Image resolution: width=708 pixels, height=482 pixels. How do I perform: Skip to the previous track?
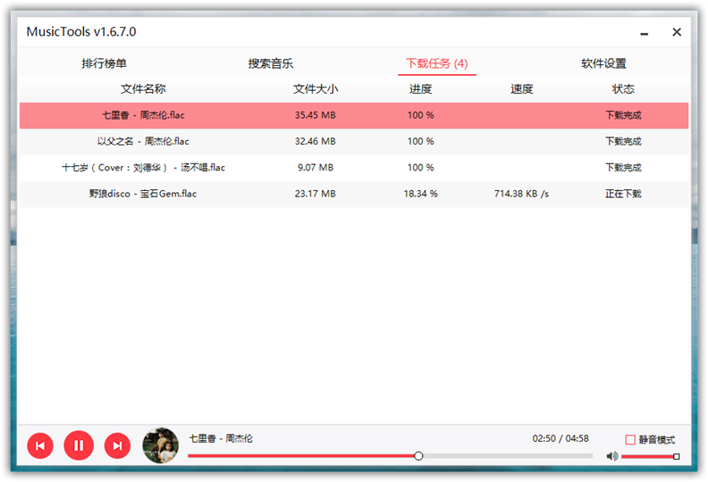(x=40, y=445)
